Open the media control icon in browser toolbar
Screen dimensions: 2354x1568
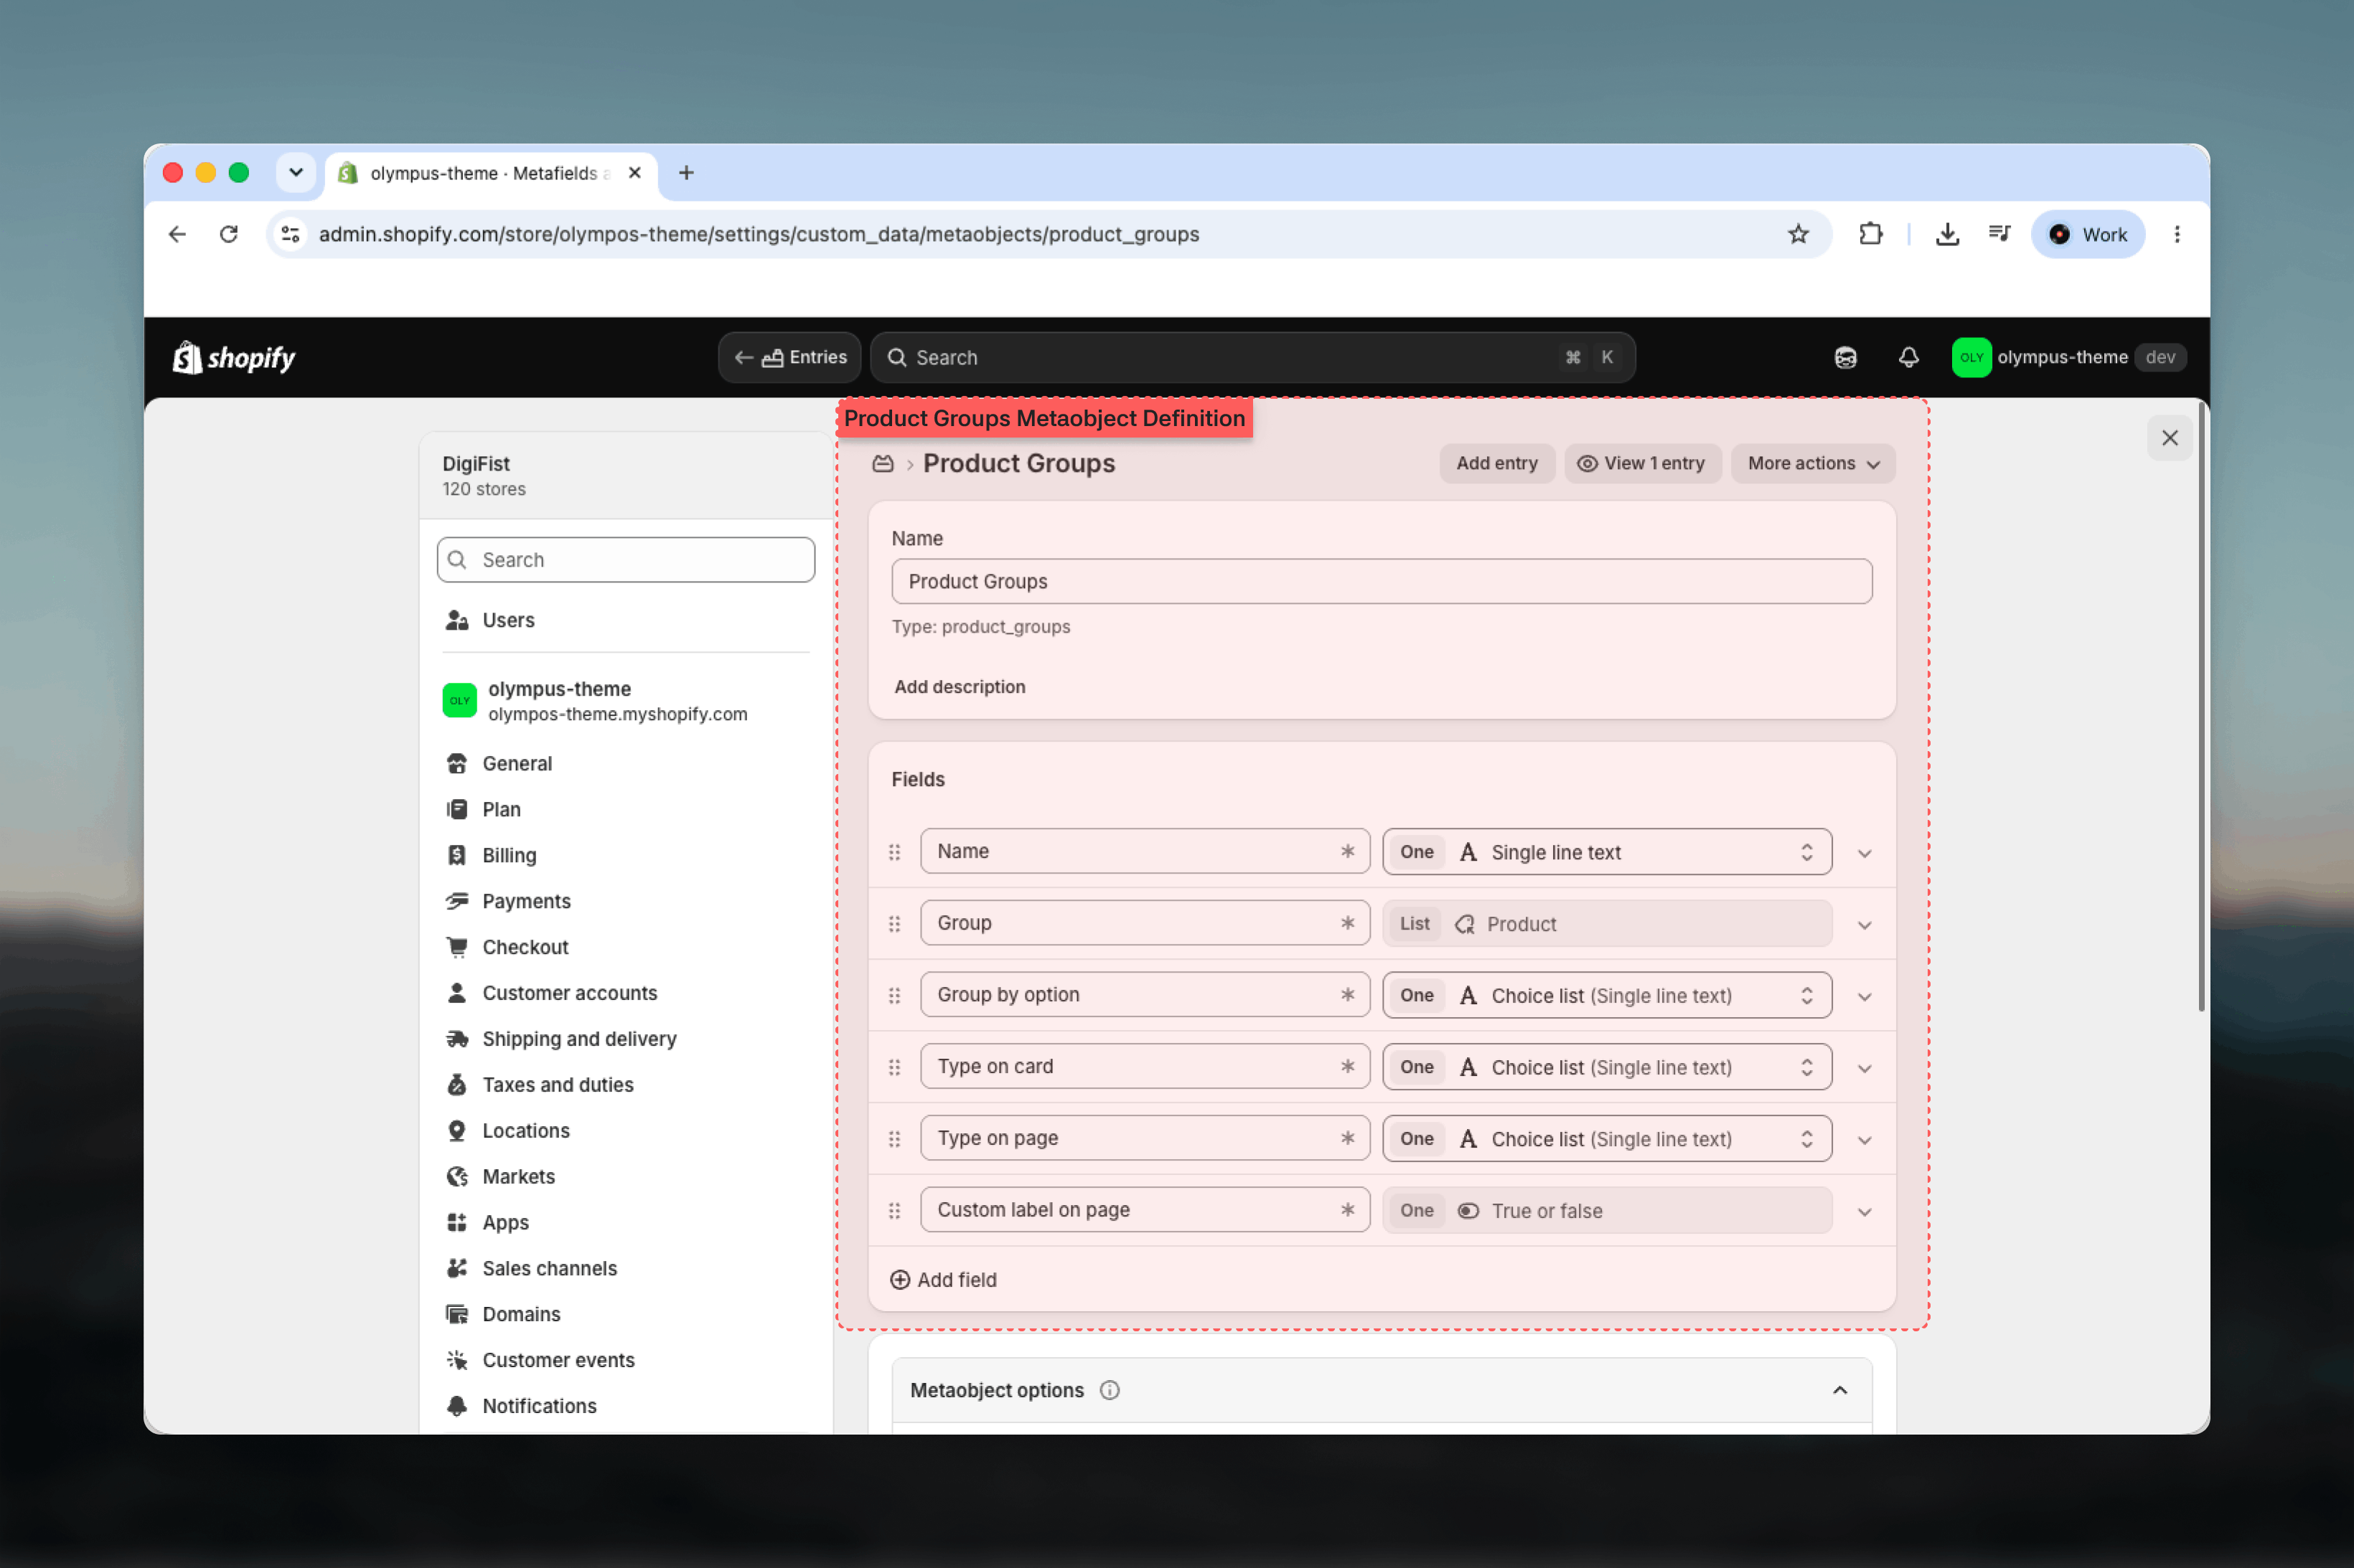click(x=1999, y=234)
